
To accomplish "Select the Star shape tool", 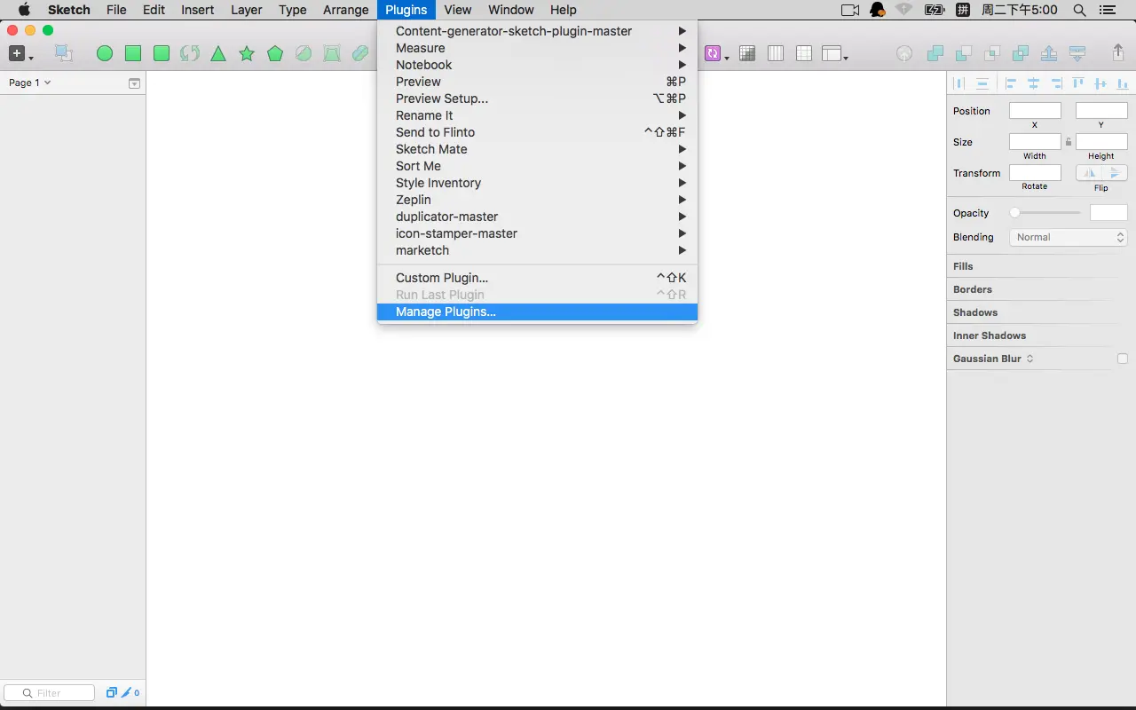I will pos(247,53).
